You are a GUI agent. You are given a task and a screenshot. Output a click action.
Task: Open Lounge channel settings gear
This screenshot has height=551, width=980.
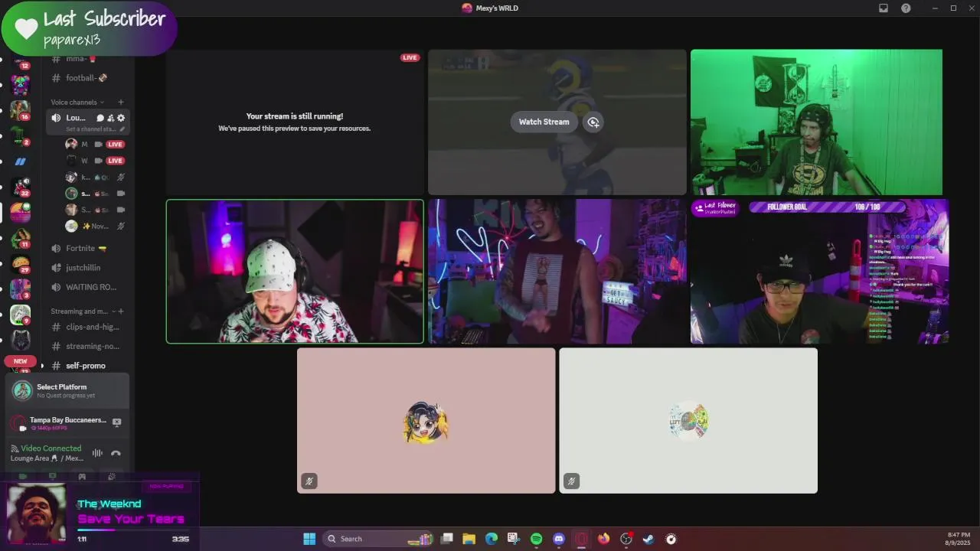[121, 118]
